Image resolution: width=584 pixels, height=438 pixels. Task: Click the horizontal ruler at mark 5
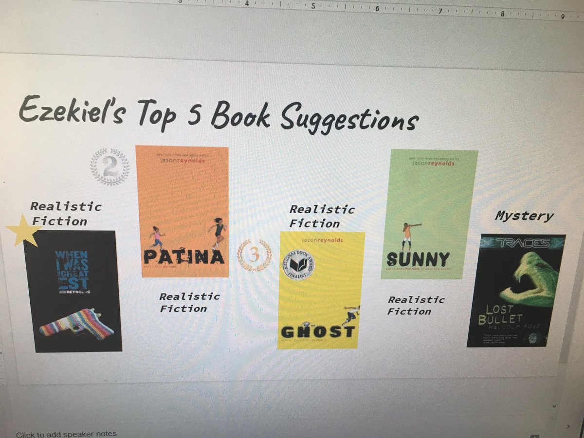click(x=313, y=6)
